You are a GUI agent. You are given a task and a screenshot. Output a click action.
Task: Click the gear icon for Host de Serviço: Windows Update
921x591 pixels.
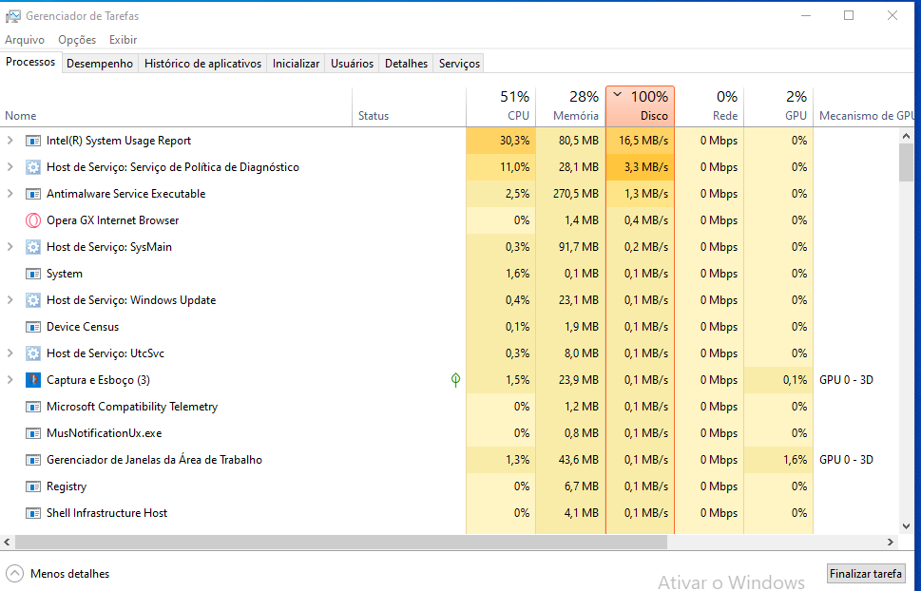pyautogui.click(x=33, y=300)
